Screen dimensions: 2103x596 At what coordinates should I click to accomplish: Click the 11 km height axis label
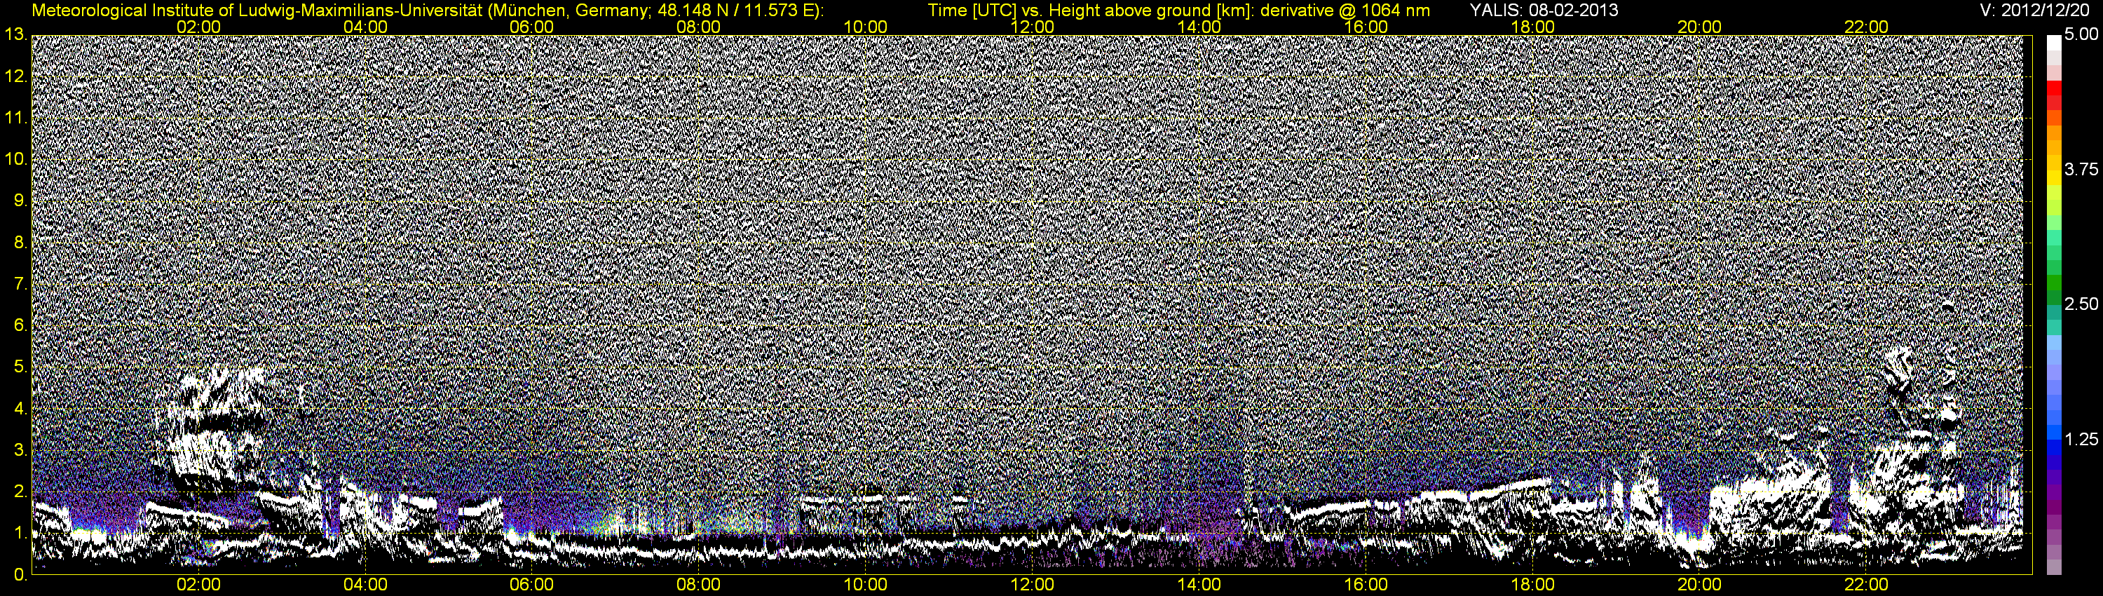[x=15, y=118]
